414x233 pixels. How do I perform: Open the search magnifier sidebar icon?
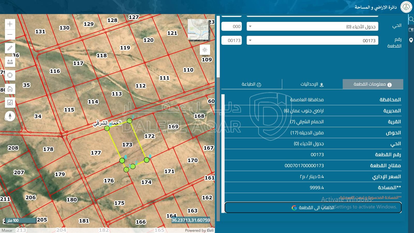[411, 19]
